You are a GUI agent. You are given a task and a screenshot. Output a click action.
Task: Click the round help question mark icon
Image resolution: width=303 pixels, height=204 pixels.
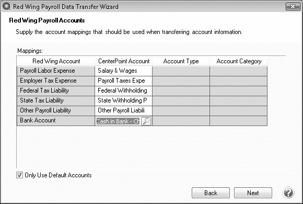tap(288, 193)
